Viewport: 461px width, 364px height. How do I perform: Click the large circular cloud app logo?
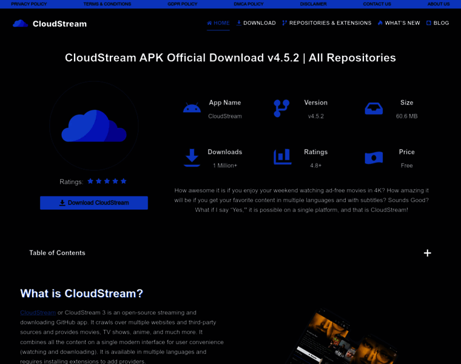[94, 126]
